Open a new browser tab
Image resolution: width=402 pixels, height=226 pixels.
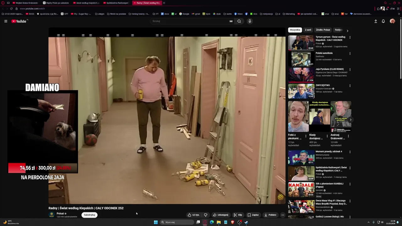click(164, 3)
